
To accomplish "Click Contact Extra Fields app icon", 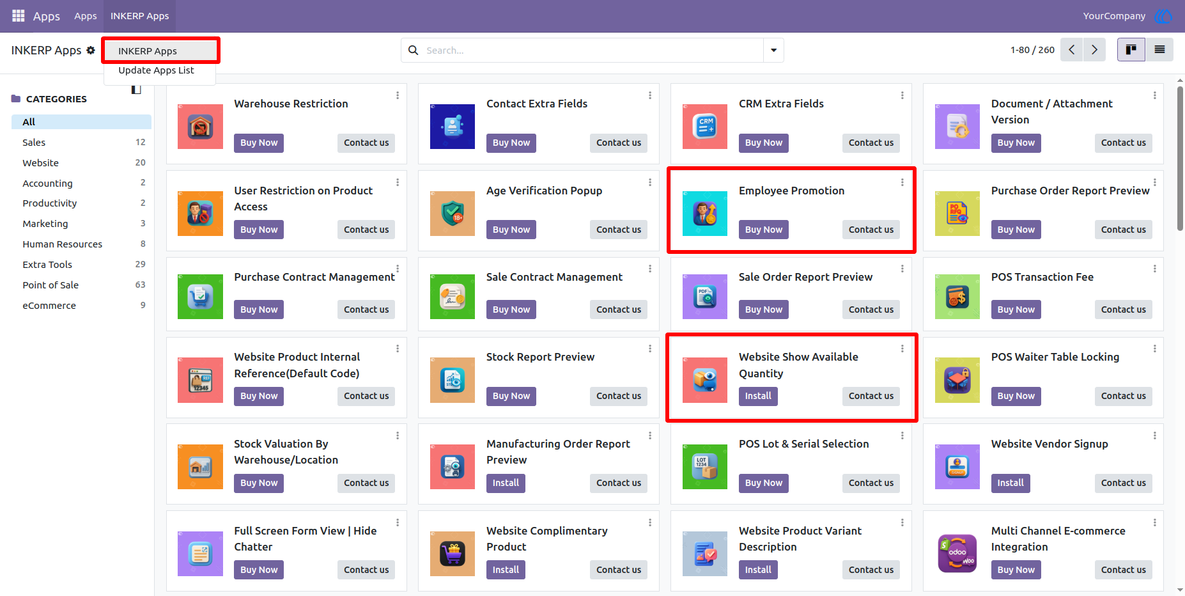I will (453, 127).
